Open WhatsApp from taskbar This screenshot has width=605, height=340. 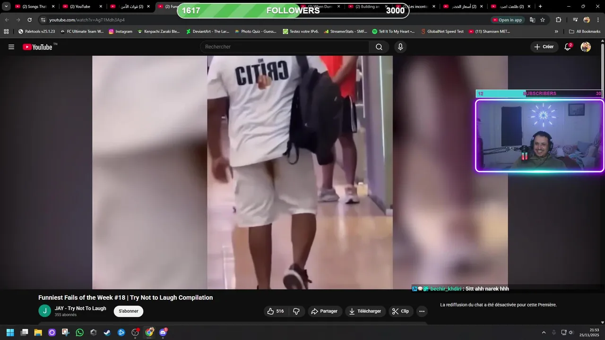79,332
